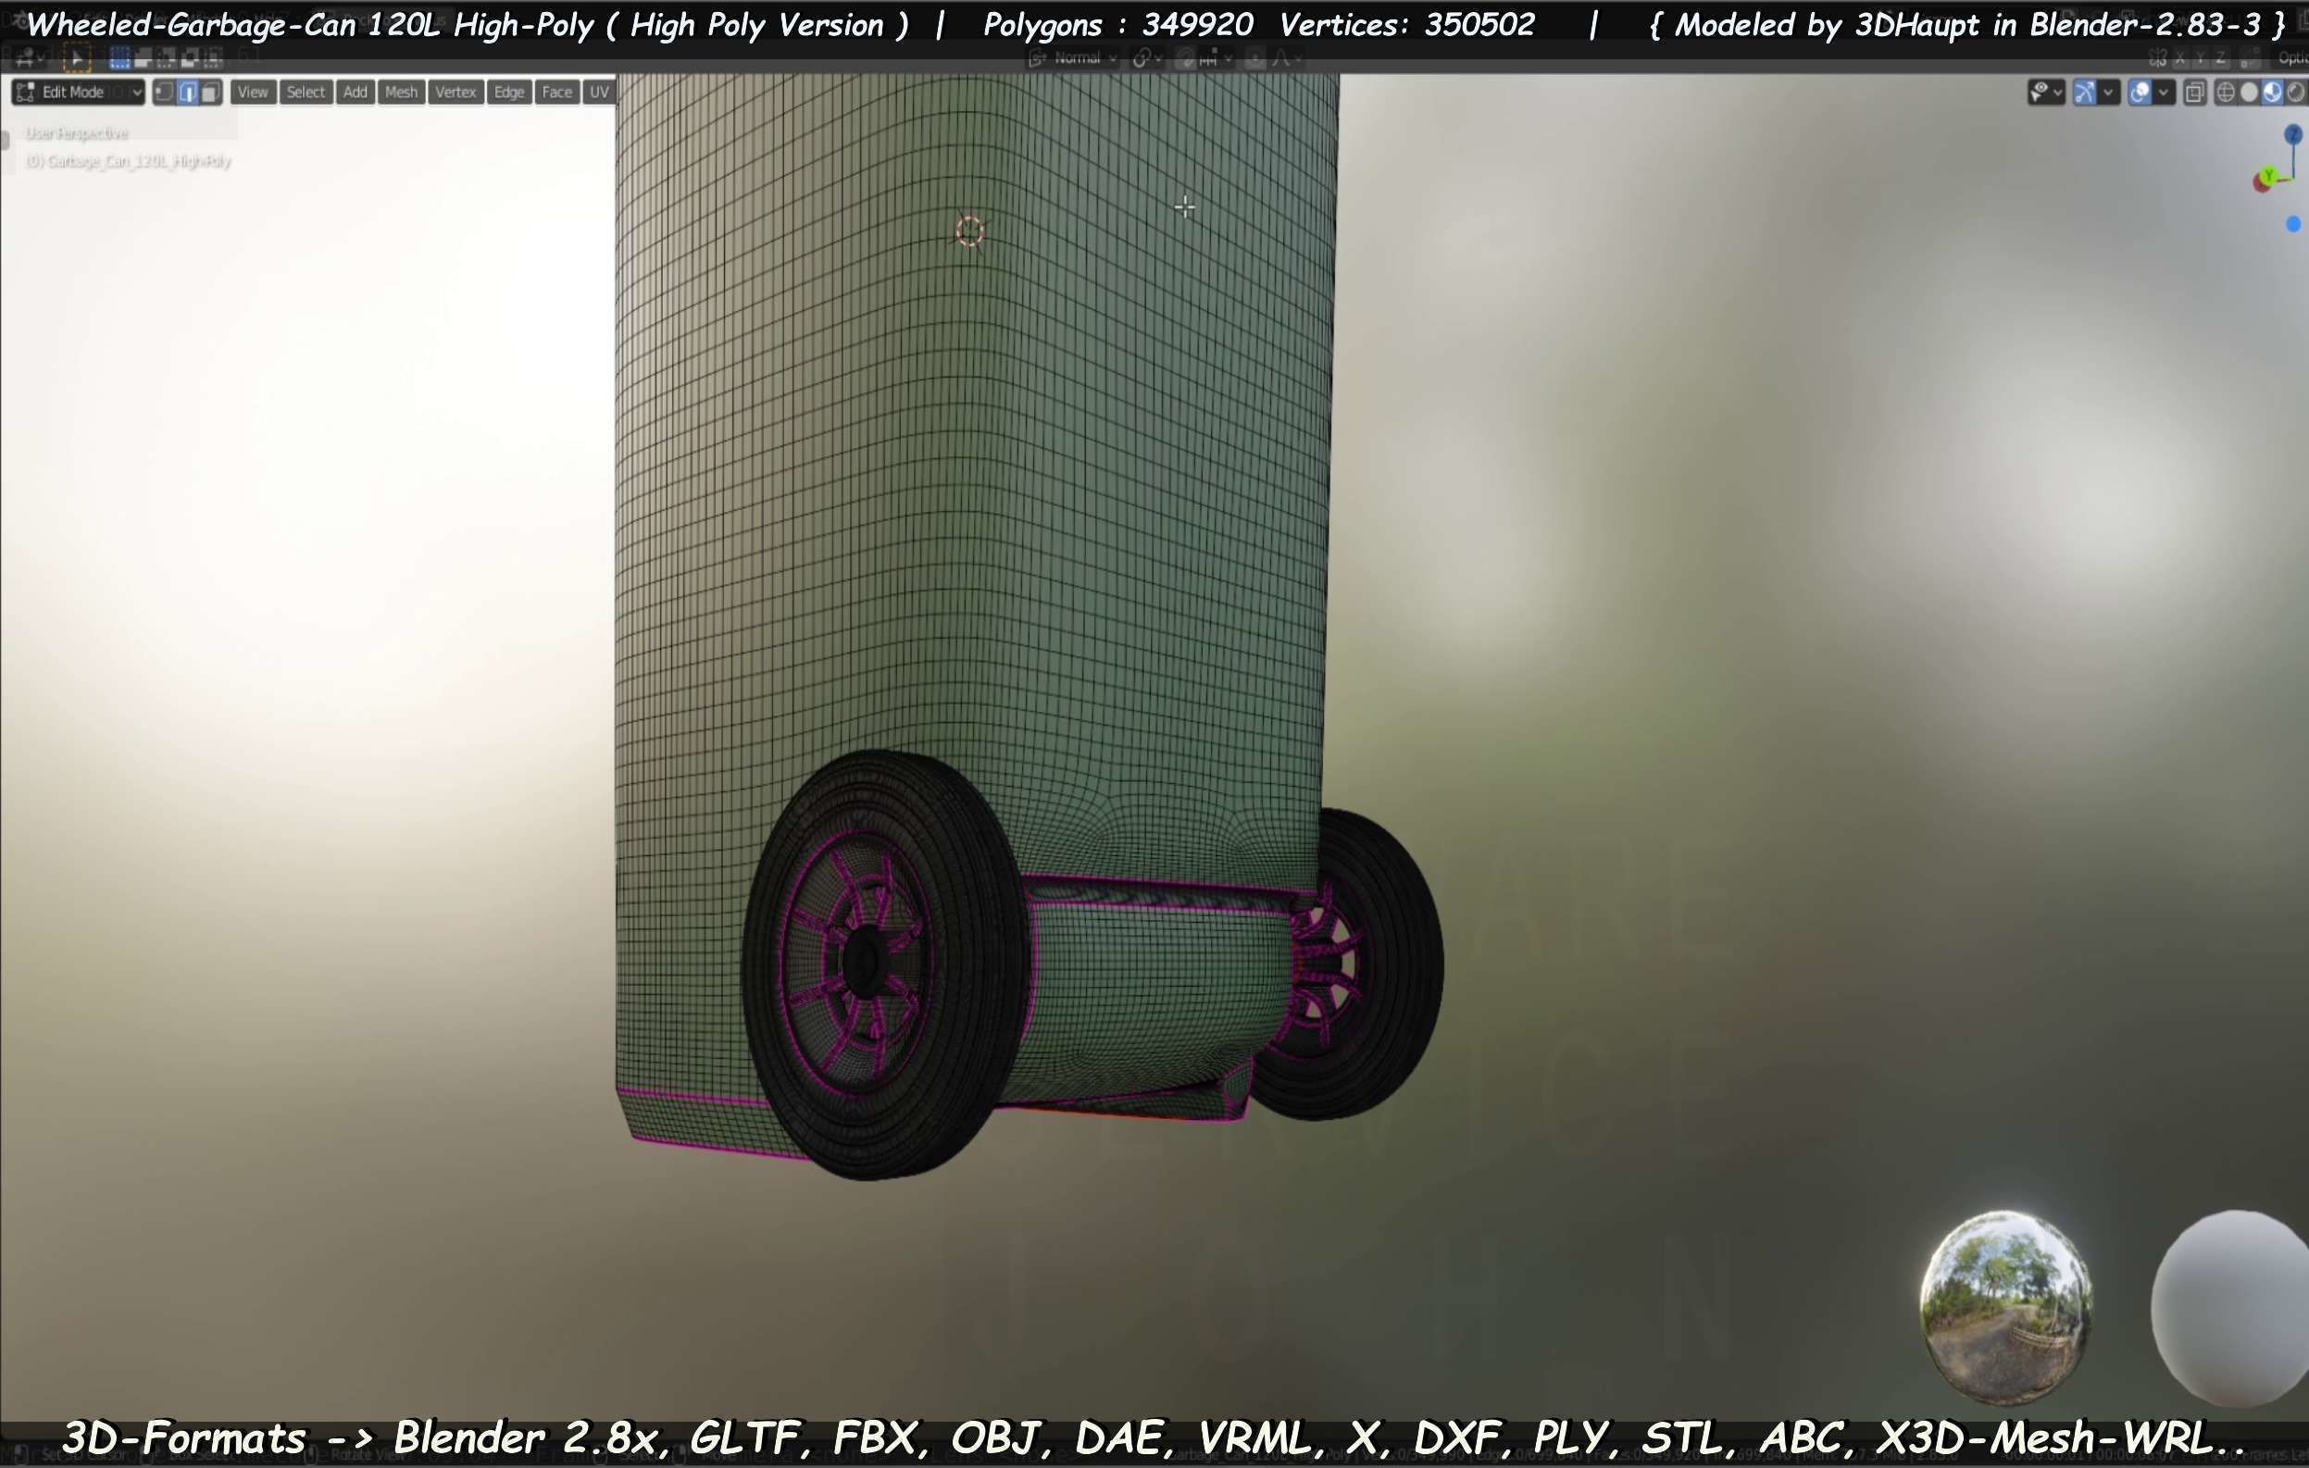Toggle X axis mirror
Viewport: 2309px width, 1468px height.
point(2179,58)
